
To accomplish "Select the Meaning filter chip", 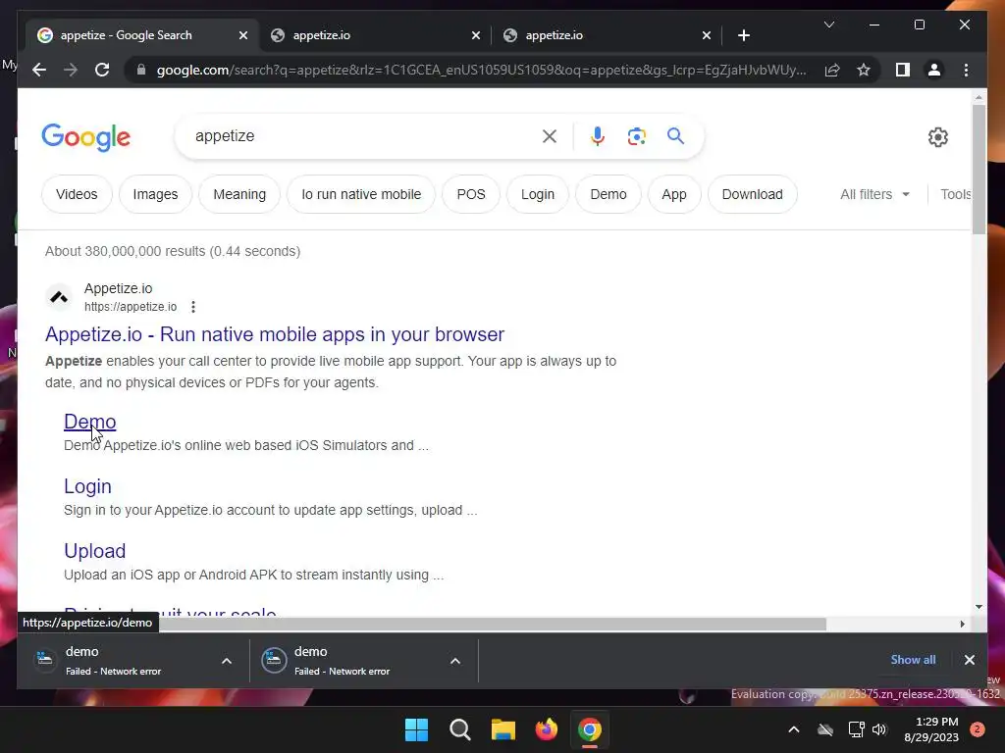I will pos(239,194).
